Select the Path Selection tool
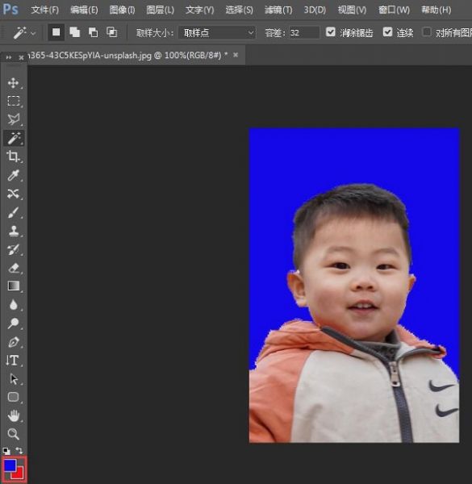 pyautogui.click(x=13, y=379)
